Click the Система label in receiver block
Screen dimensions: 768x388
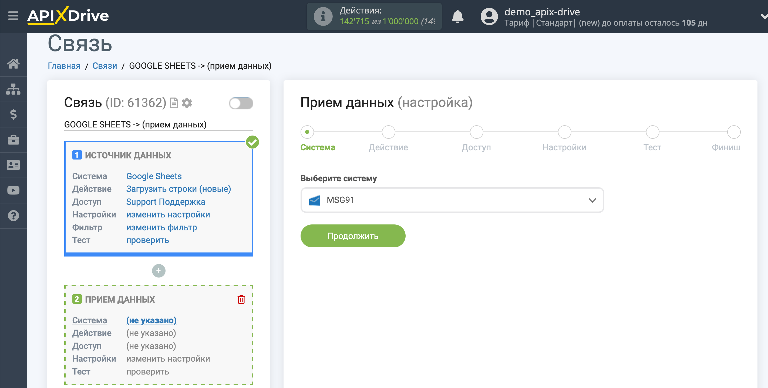click(90, 320)
